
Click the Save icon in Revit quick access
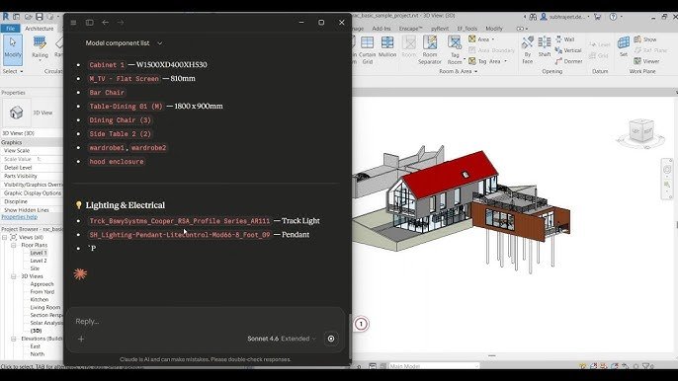coord(40,17)
